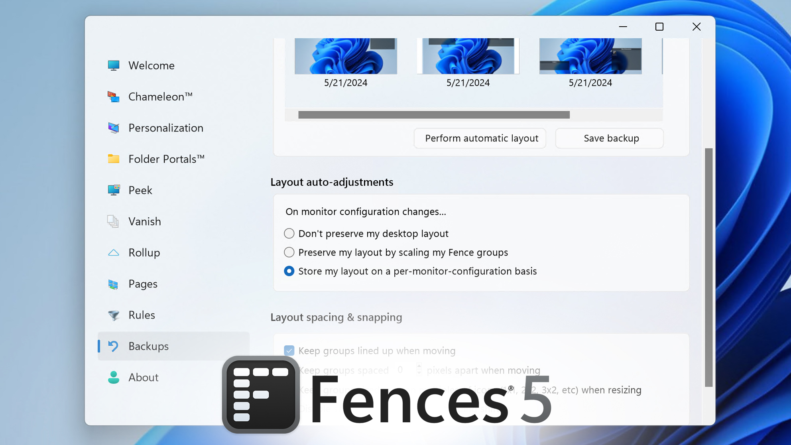Open the Vanish icon
Image resolution: width=791 pixels, height=445 pixels.
click(x=113, y=221)
